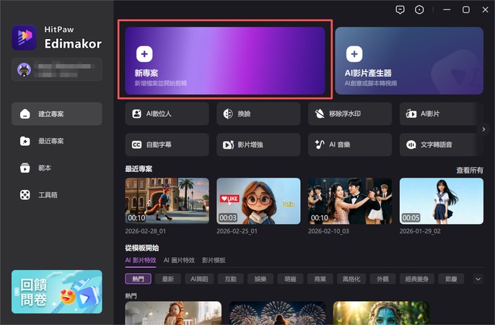The image size is (495, 325).
Task: Select the 風格化 category chip
Action: [x=351, y=279]
